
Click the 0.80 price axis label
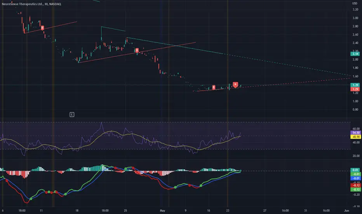click(355, 109)
